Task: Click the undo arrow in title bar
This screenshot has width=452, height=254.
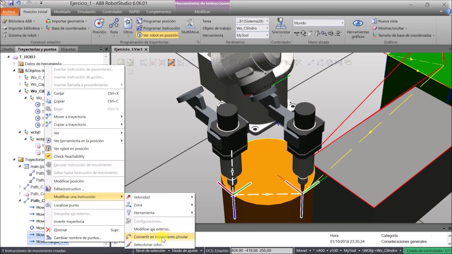Action: tap(19, 3)
